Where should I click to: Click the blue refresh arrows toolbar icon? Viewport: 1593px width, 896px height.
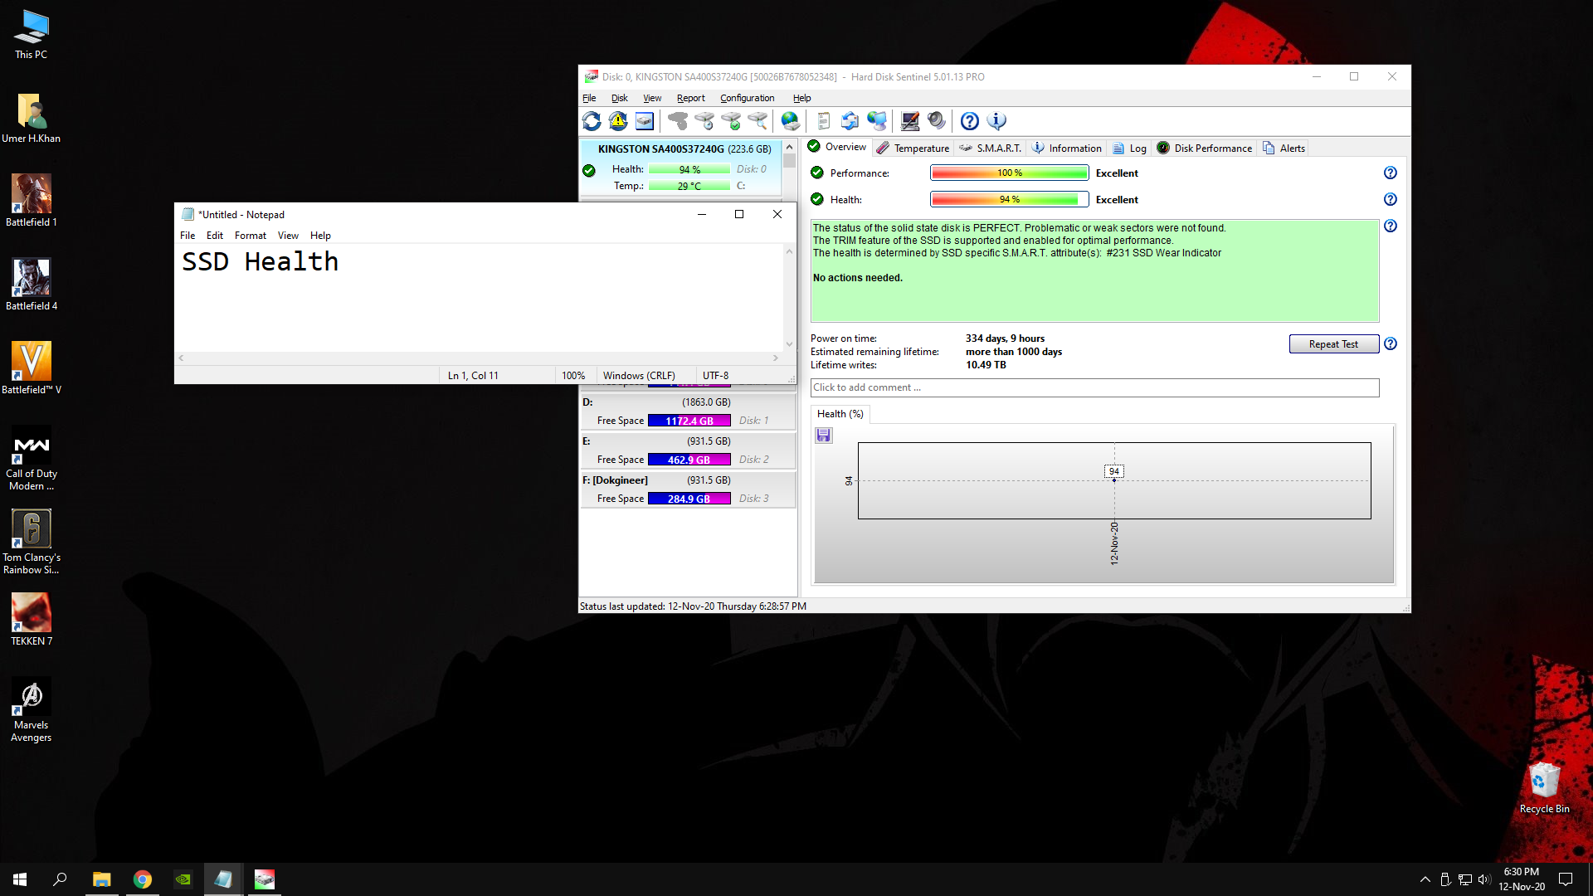coord(592,121)
